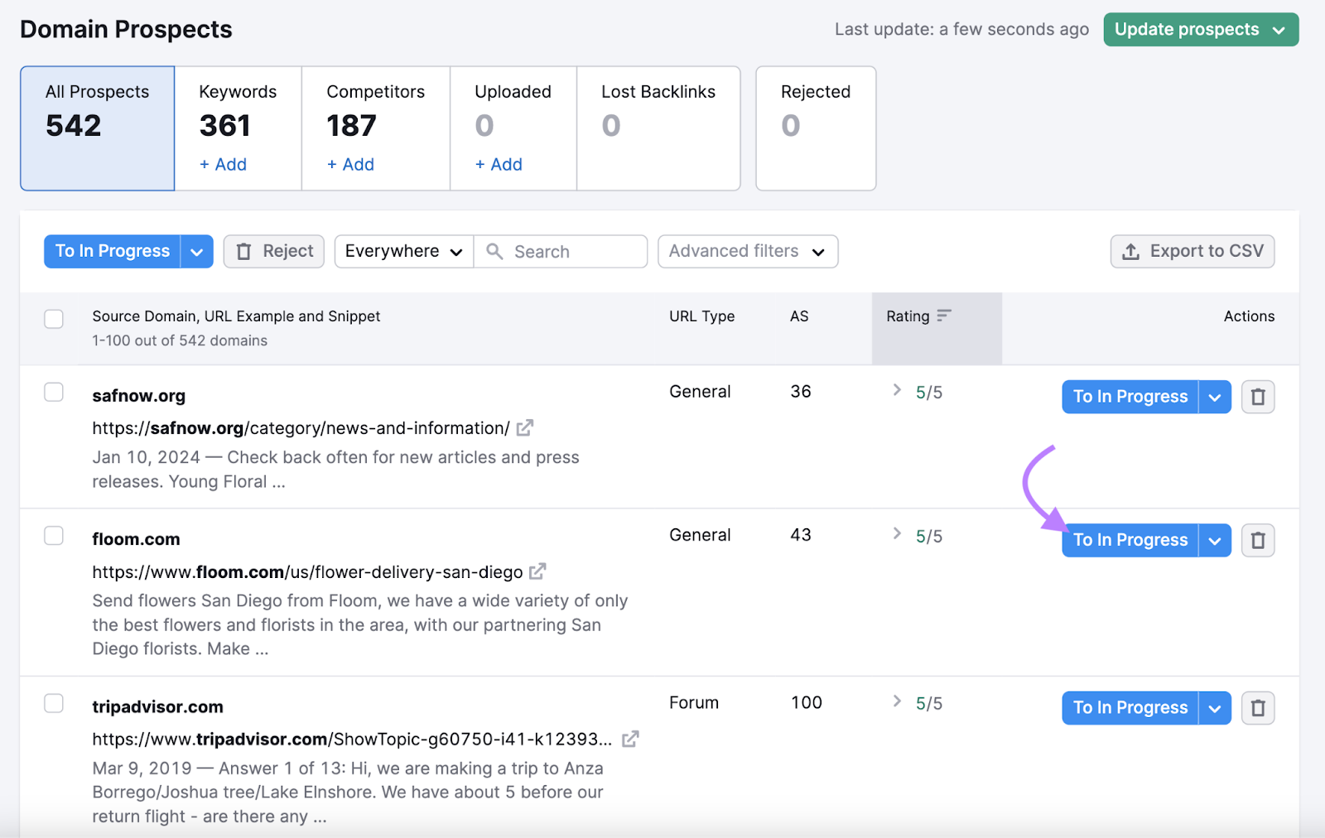
Task: Click the magnifier icon in the search box
Action: pyautogui.click(x=494, y=251)
